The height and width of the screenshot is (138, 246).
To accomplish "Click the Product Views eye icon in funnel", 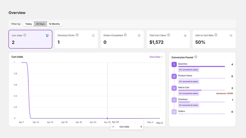I will (174, 76).
